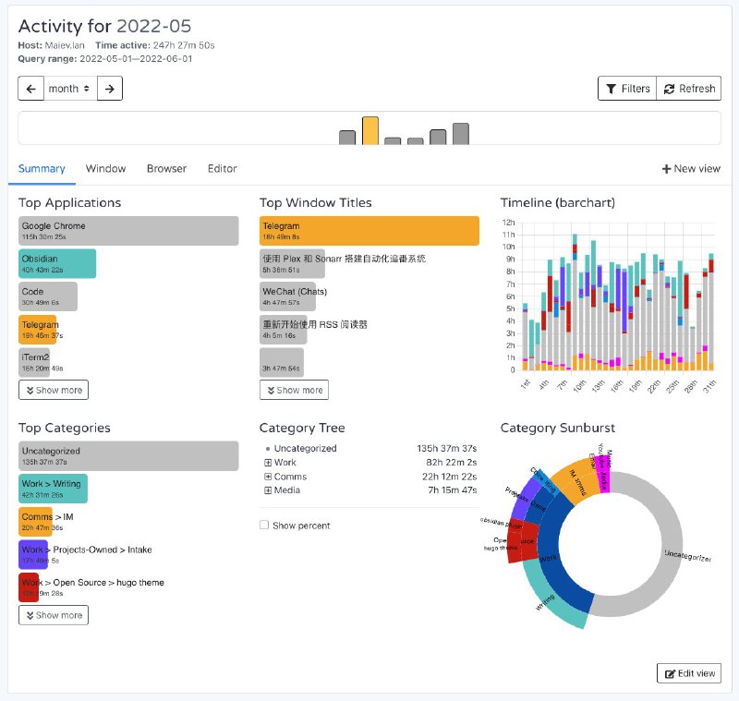Expand the Media category tree node

click(x=268, y=490)
